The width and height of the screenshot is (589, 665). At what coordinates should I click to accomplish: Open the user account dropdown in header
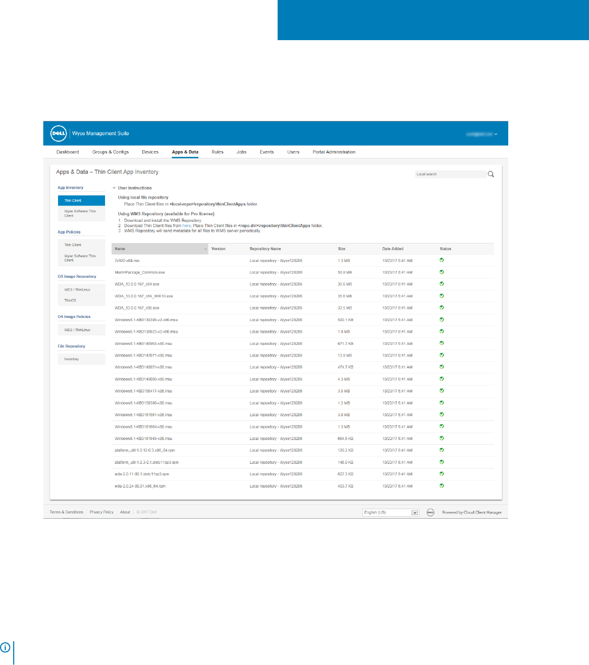tap(482, 134)
